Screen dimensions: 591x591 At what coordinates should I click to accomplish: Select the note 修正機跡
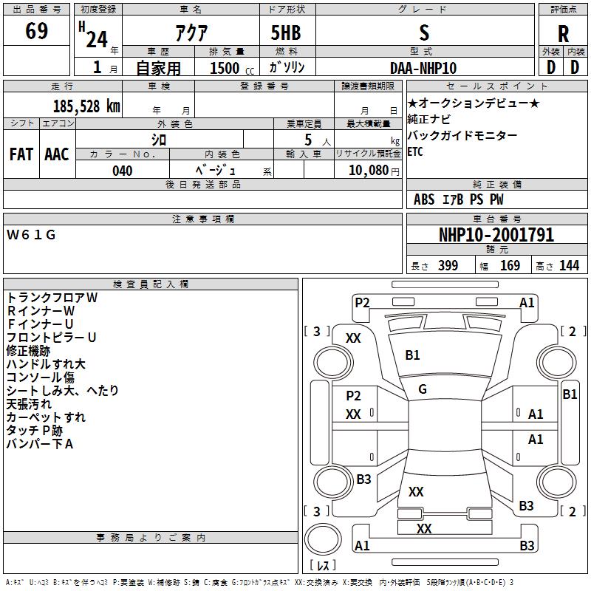tap(28, 351)
